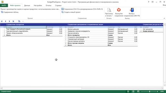Click the vertical scroll down arrow

[165, 85]
